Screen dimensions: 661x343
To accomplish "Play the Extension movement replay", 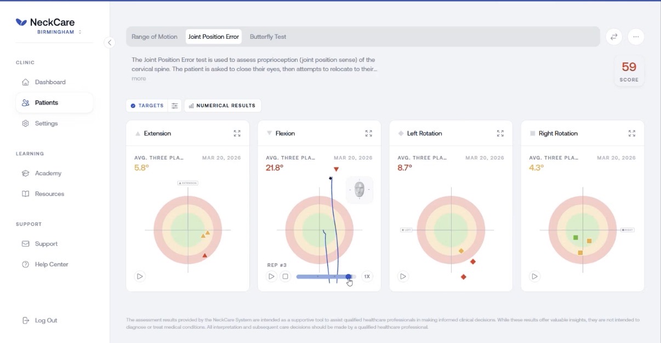I will click(x=140, y=277).
